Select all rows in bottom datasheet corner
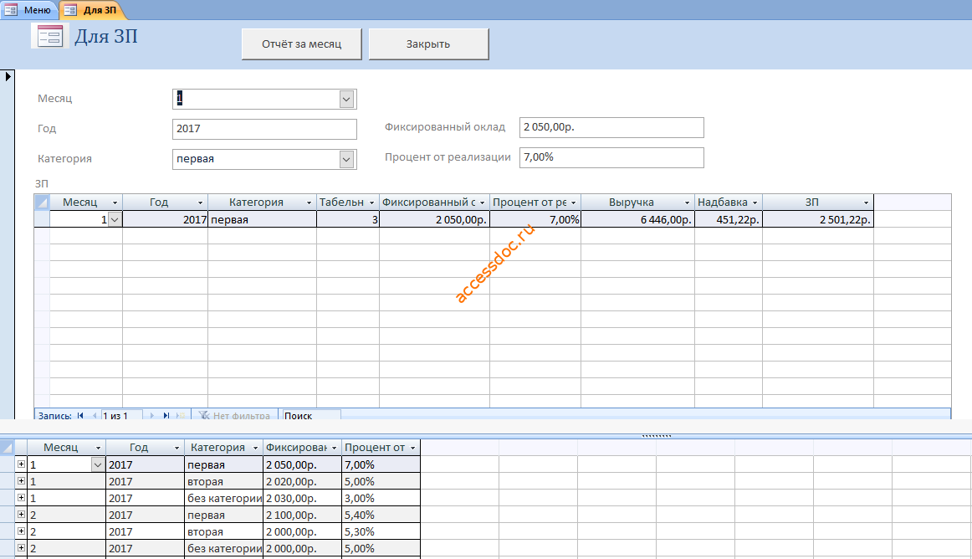This screenshot has width=972, height=559. click(x=7, y=448)
